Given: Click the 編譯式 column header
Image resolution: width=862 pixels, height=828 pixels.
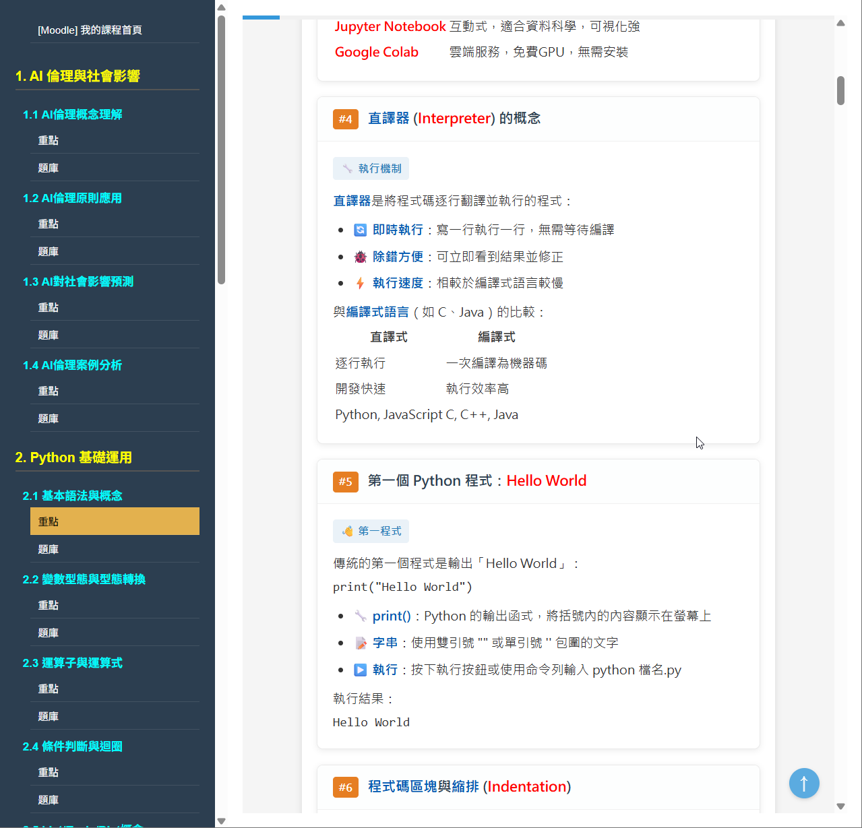Looking at the screenshot, I should tap(497, 337).
